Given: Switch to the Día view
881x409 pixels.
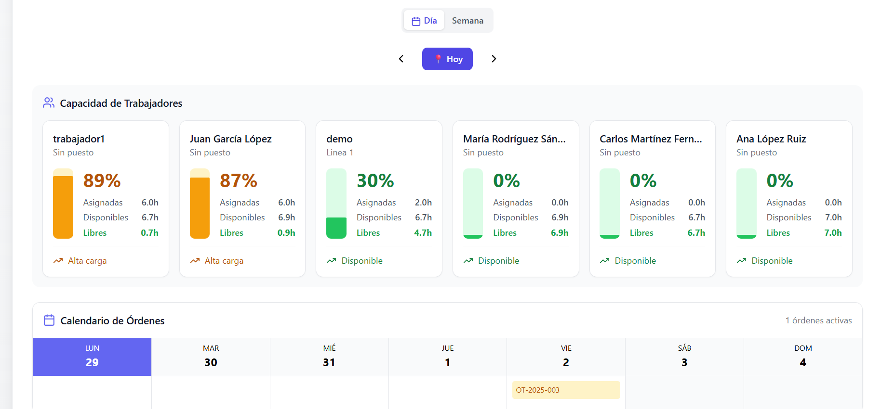Looking at the screenshot, I should (424, 21).
